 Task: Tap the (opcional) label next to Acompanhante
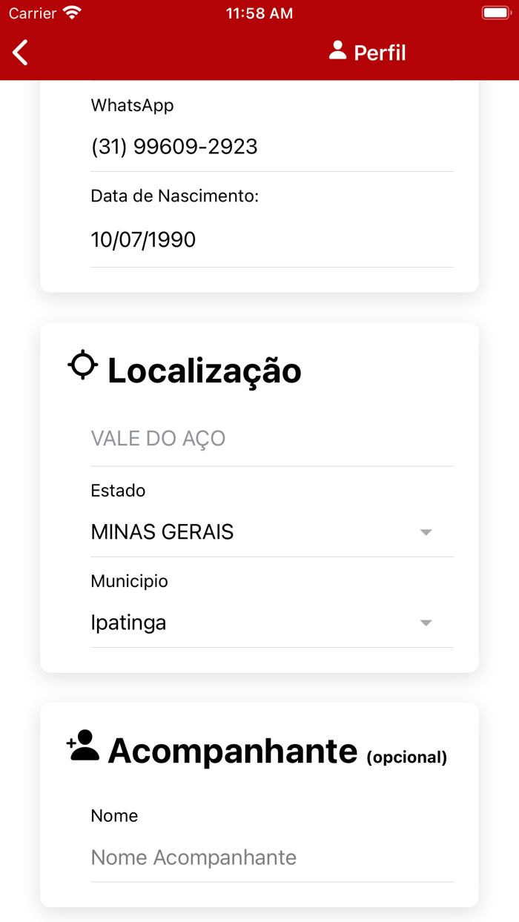click(x=406, y=757)
